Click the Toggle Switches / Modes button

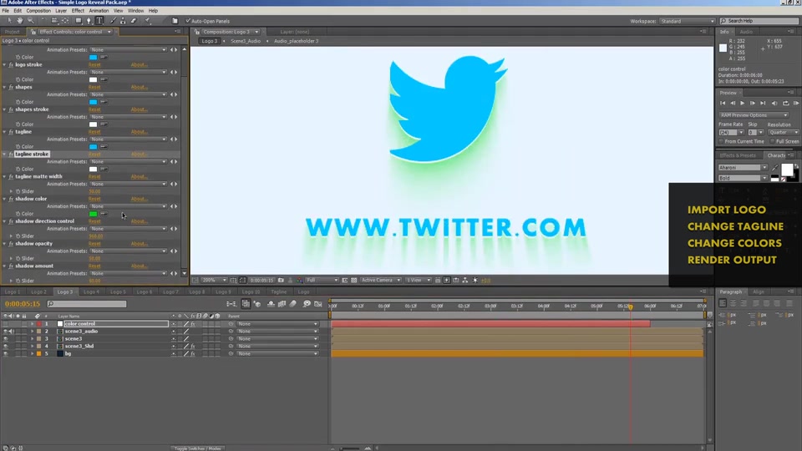click(x=198, y=448)
